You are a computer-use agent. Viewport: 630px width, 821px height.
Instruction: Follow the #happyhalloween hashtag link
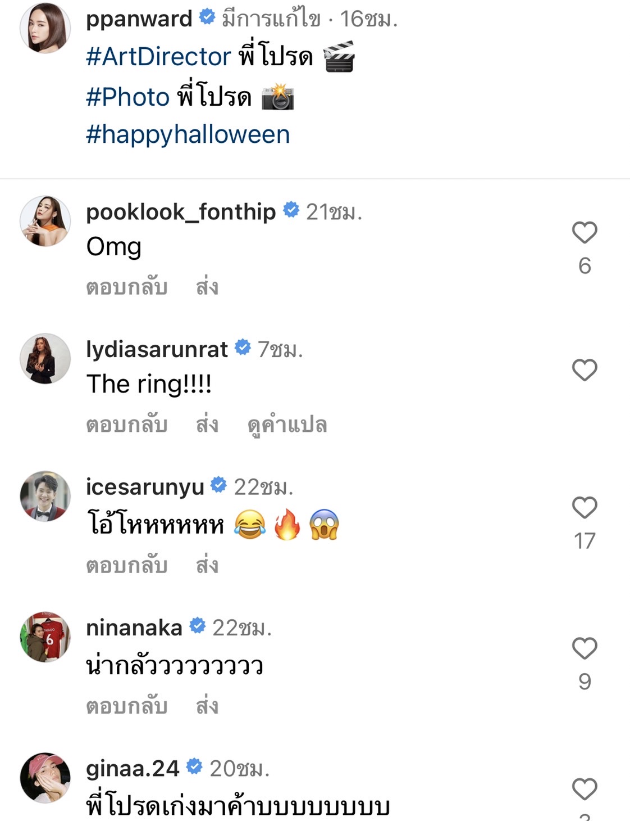(188, 135)
